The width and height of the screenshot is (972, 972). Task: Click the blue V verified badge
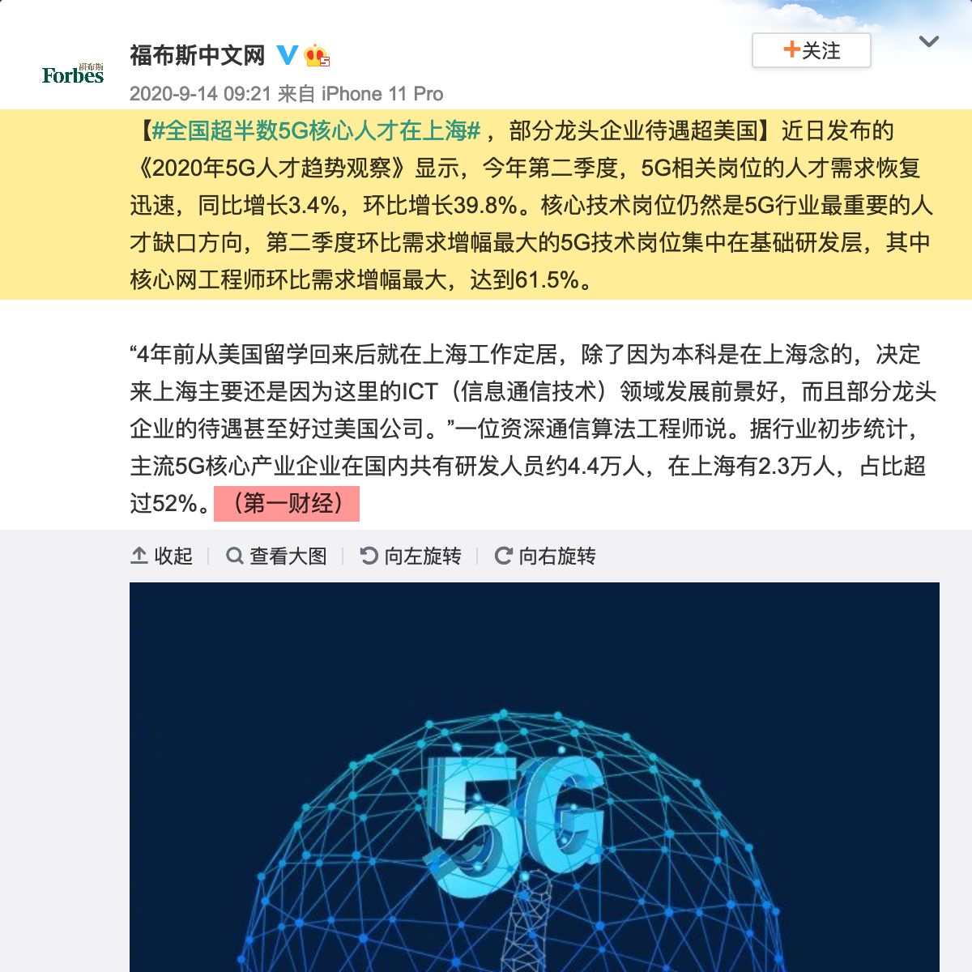[288, 55]
